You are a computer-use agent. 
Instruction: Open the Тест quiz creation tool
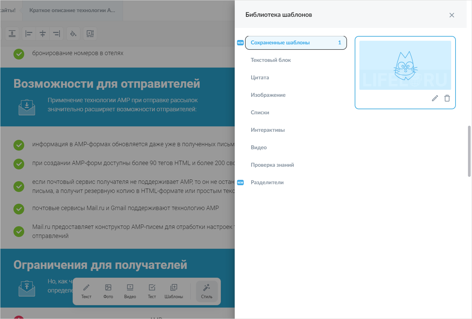[x=152, y=290]
